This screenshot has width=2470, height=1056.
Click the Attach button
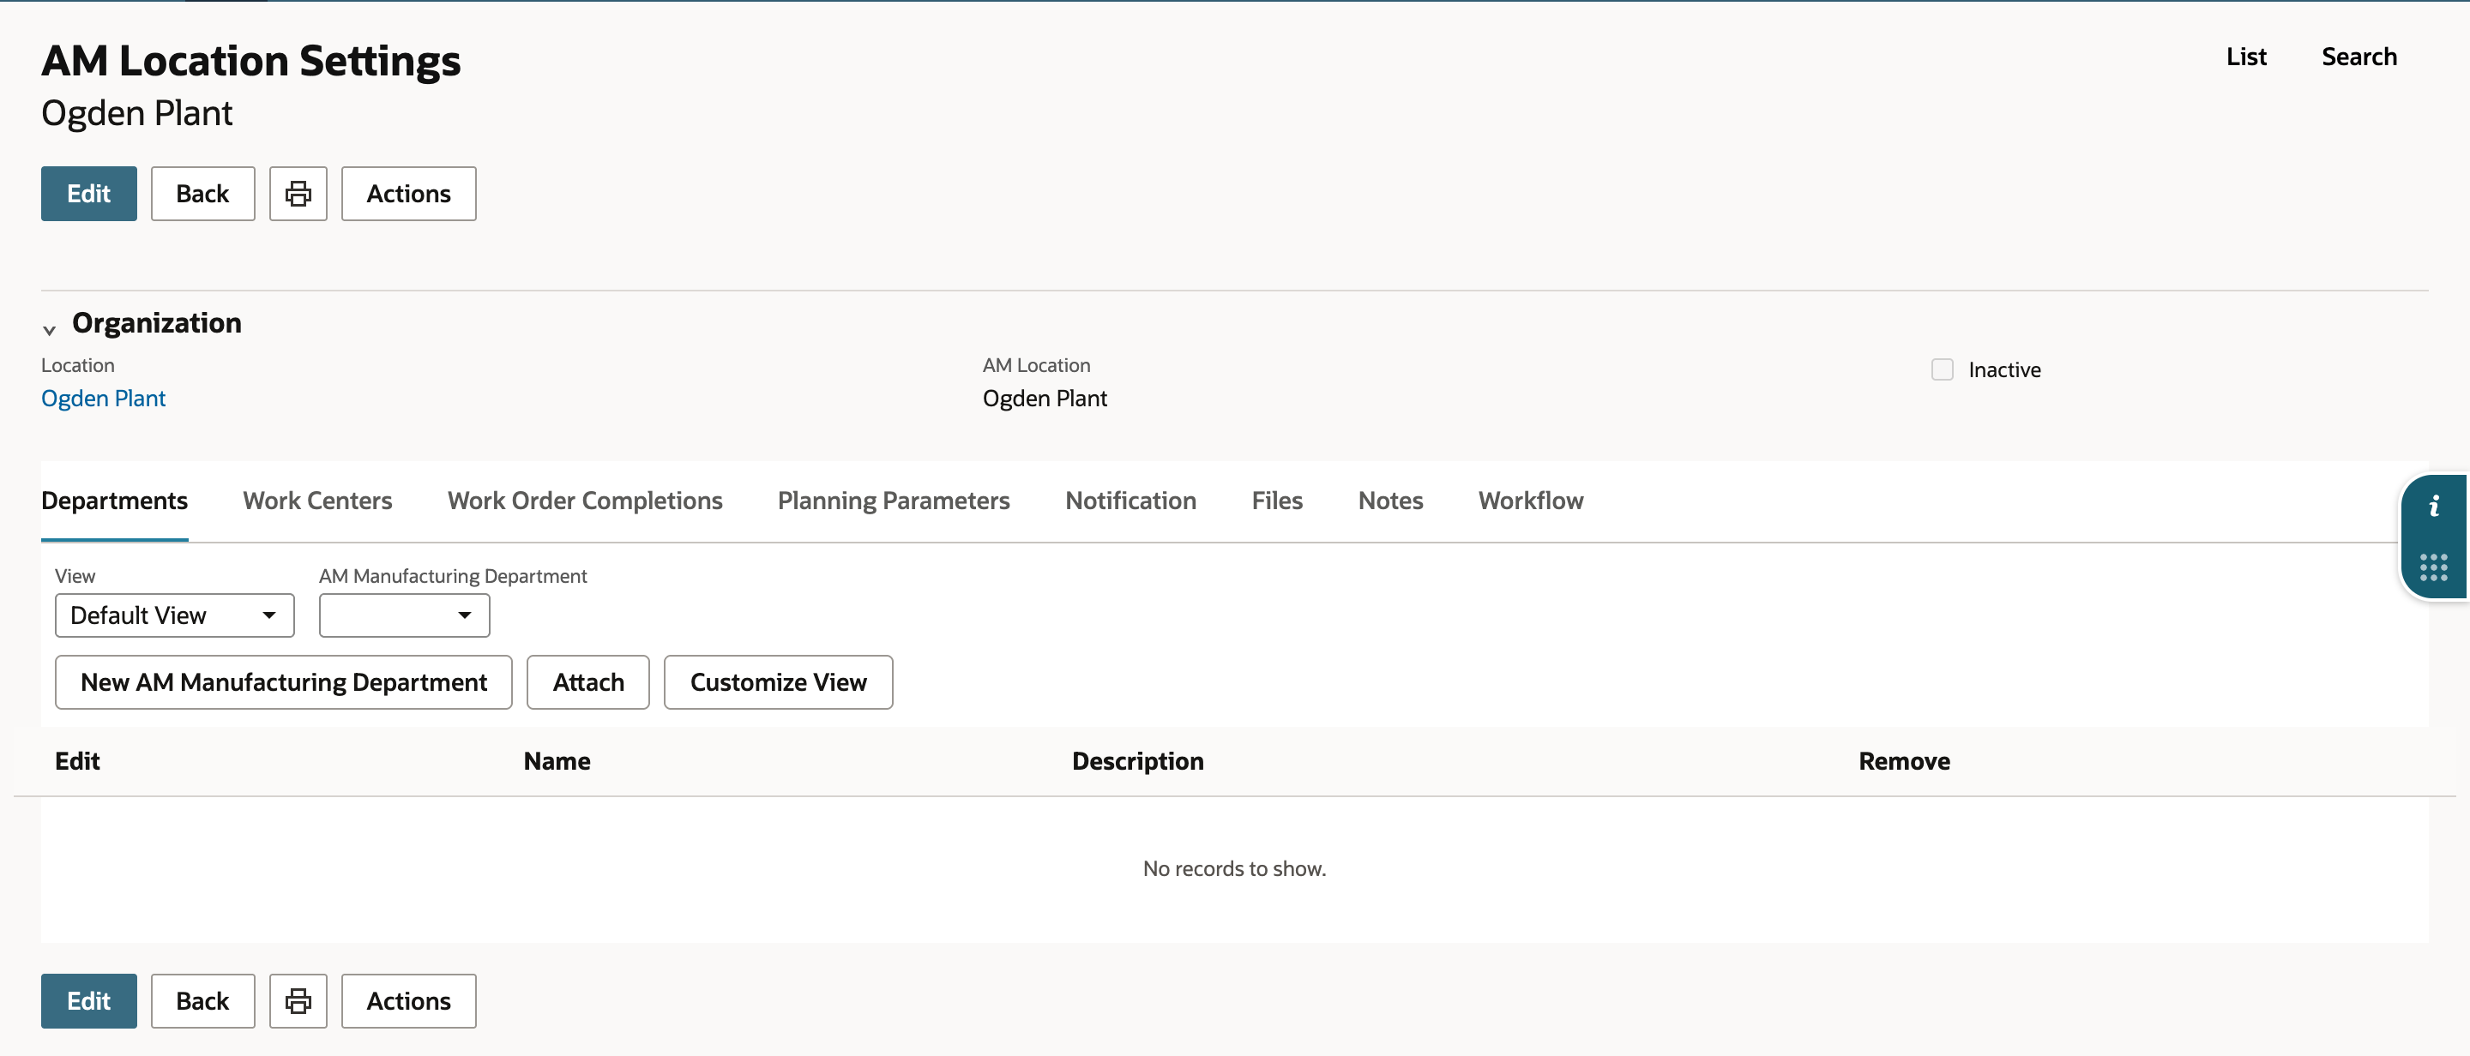pyautogui.click(x=587, y=682)
